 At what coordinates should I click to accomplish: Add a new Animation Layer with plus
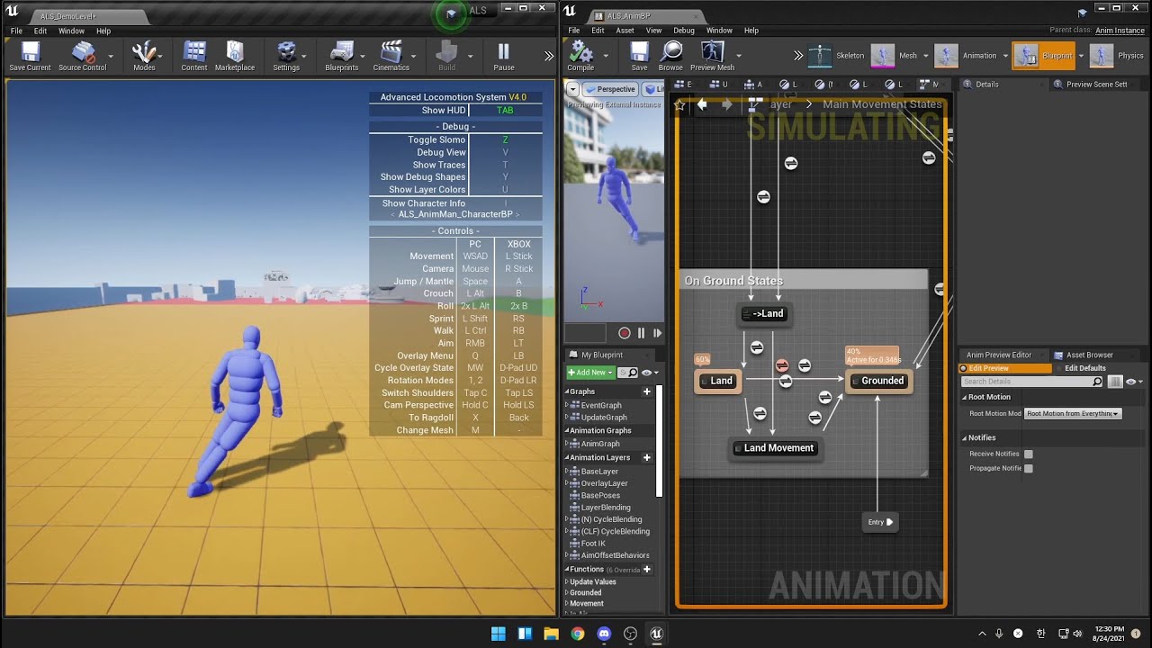point(646,457)
